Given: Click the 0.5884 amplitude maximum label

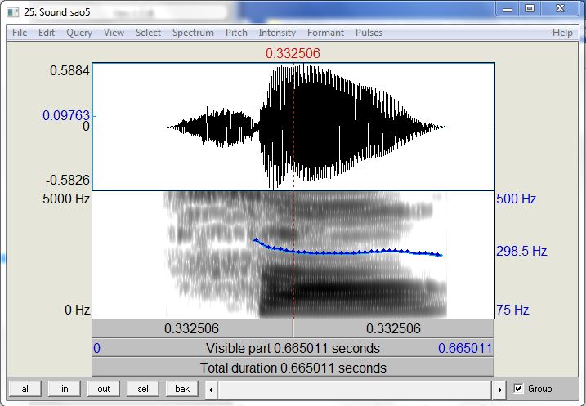Looking at the screenshot, I should click(70, 70).
